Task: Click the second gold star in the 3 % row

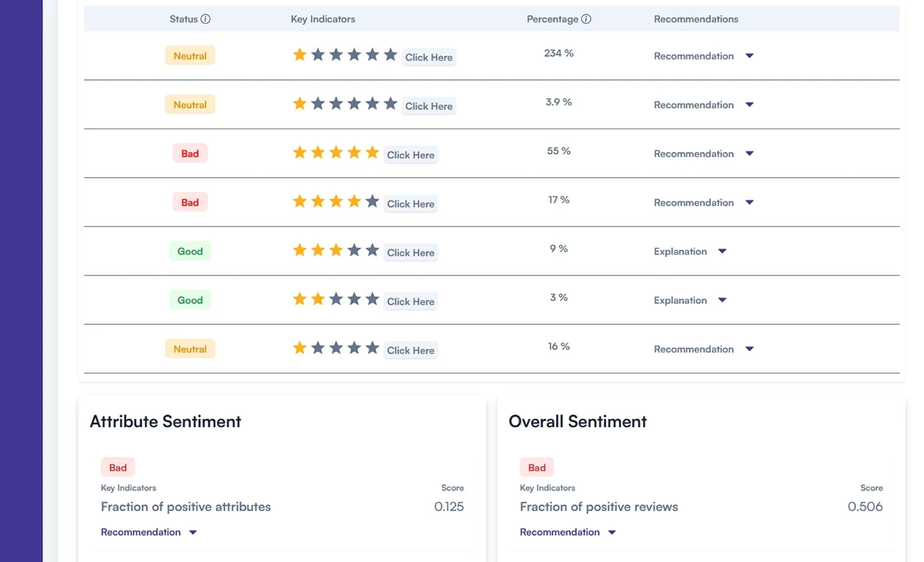Action: click(318, 299)
